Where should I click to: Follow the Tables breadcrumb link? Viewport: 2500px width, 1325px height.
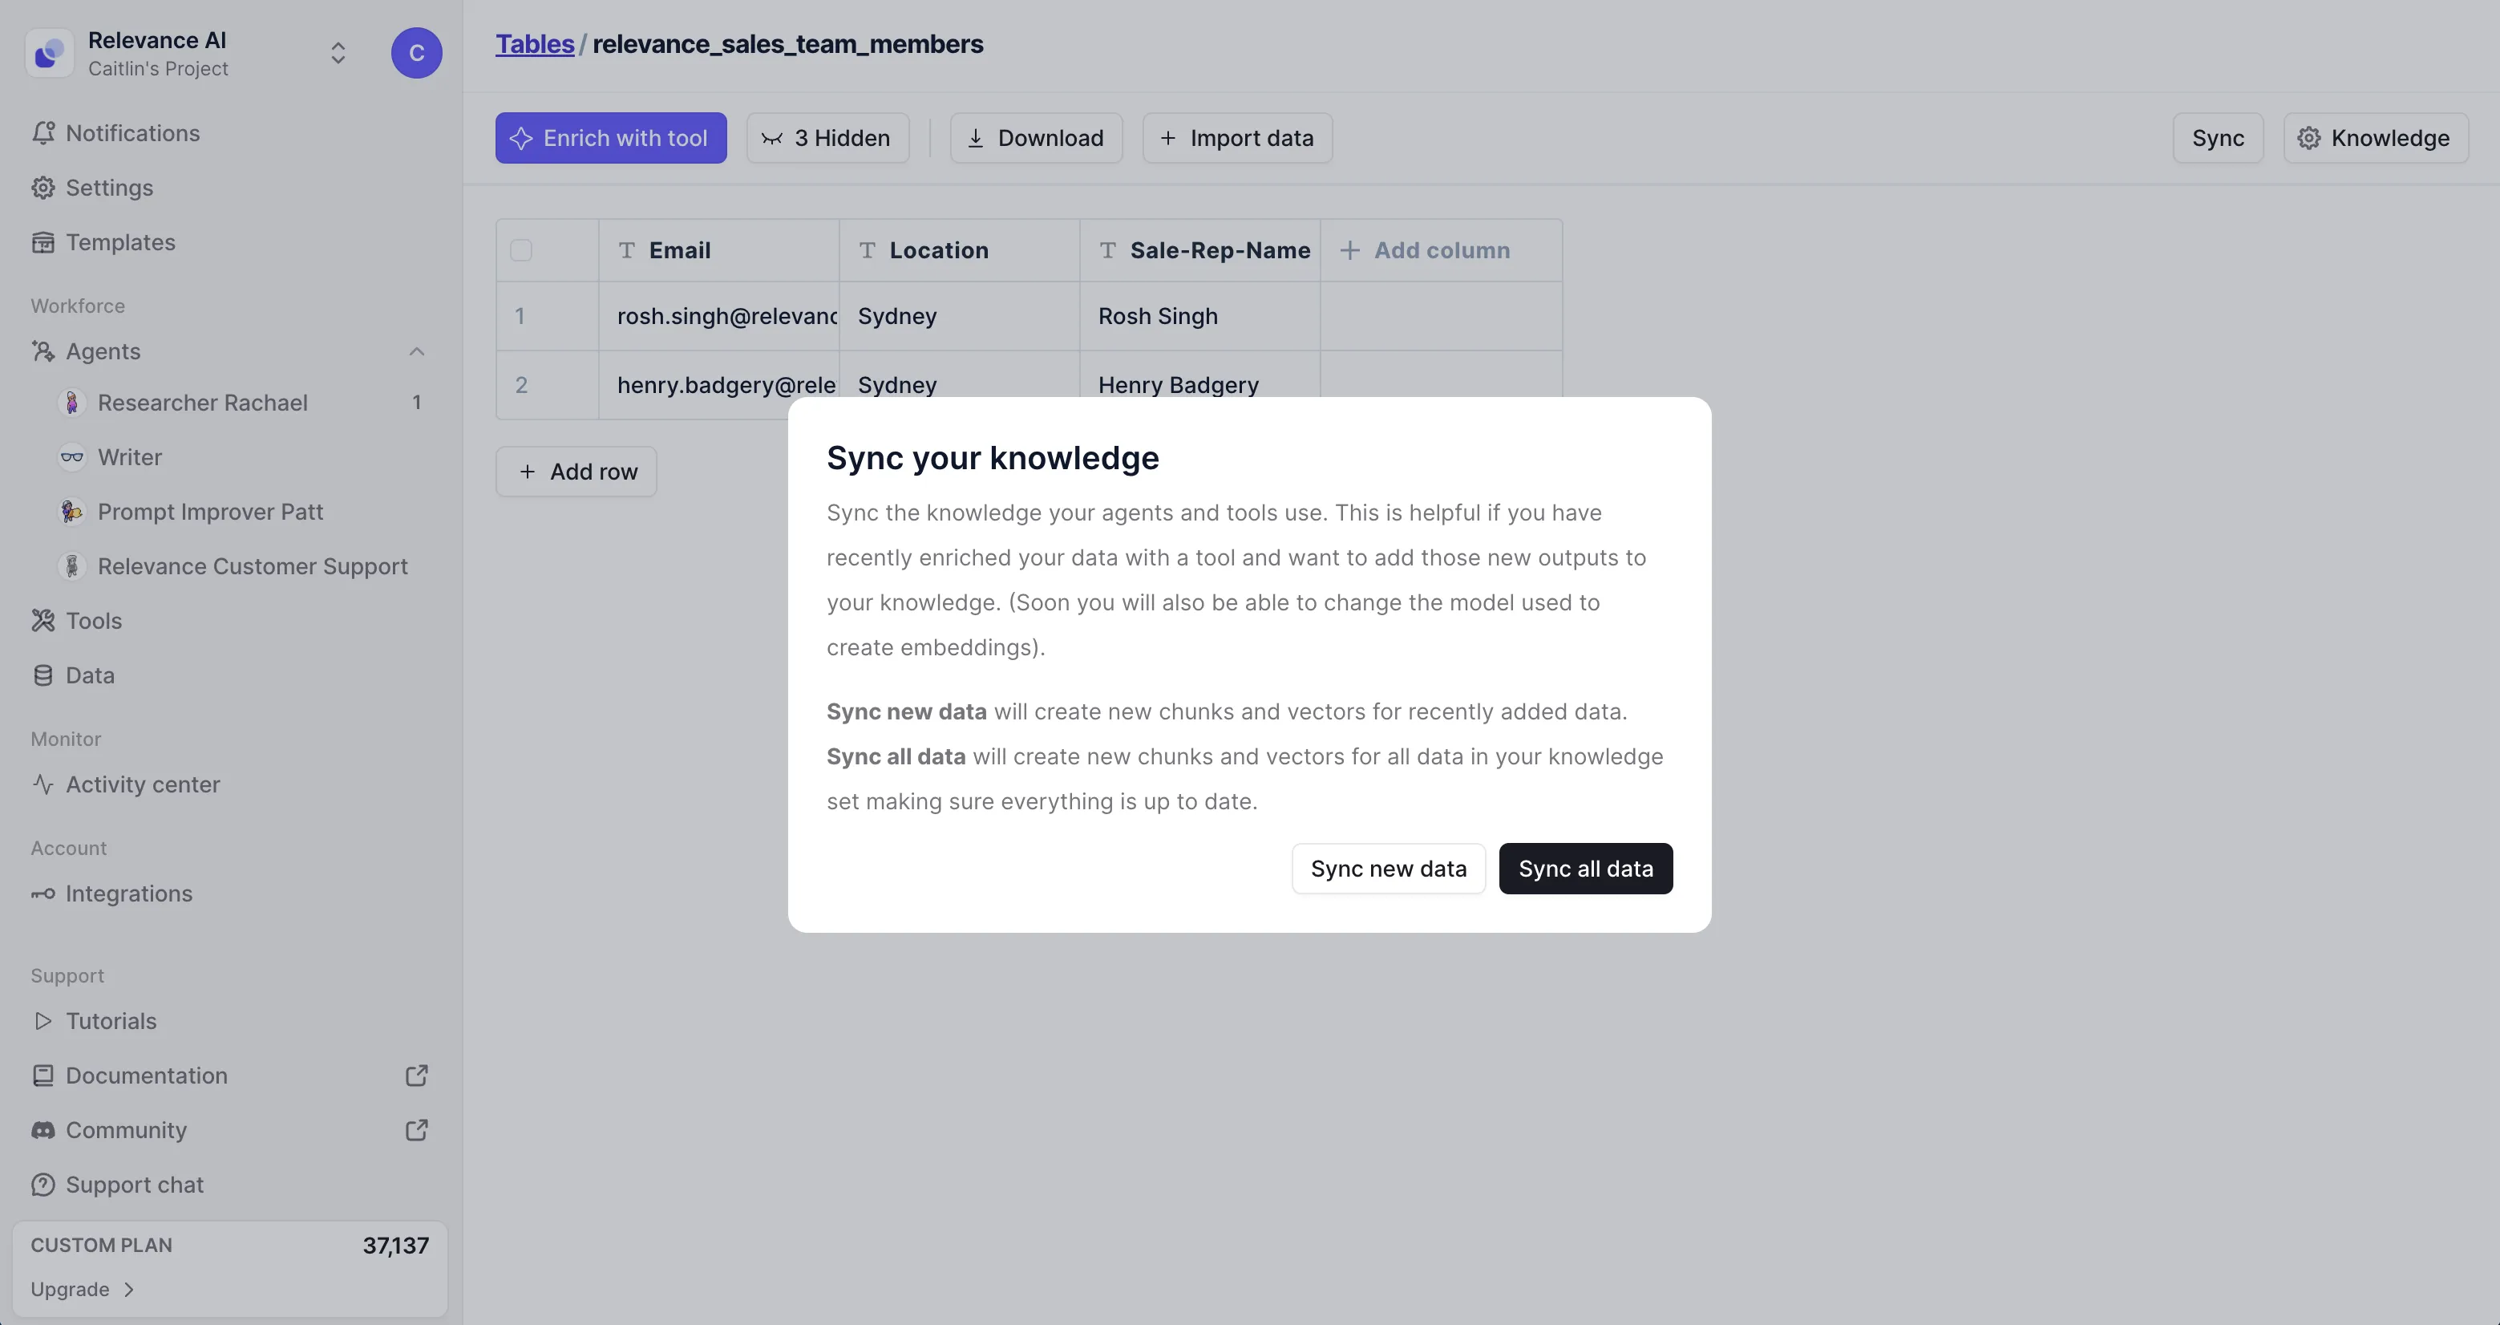coord(535,43)
